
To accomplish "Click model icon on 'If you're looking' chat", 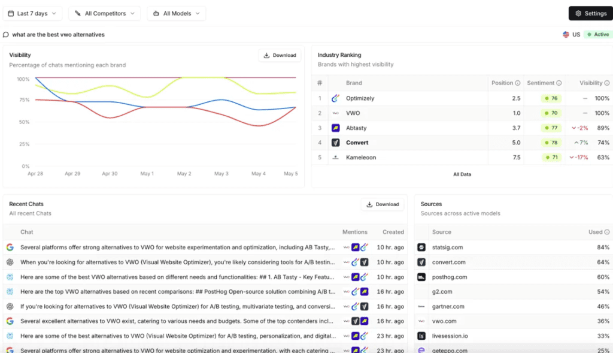I will 10,306.
